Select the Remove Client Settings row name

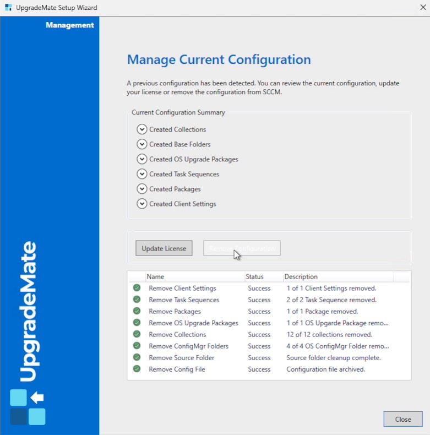(x=183, y=288)
